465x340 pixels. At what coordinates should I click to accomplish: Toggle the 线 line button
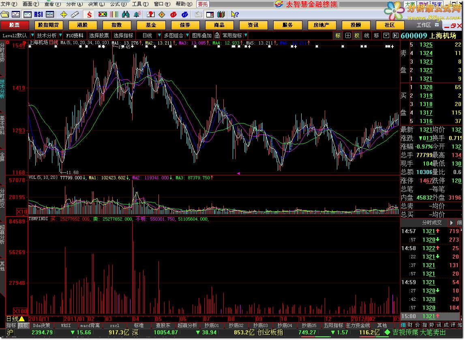point(367,36)
